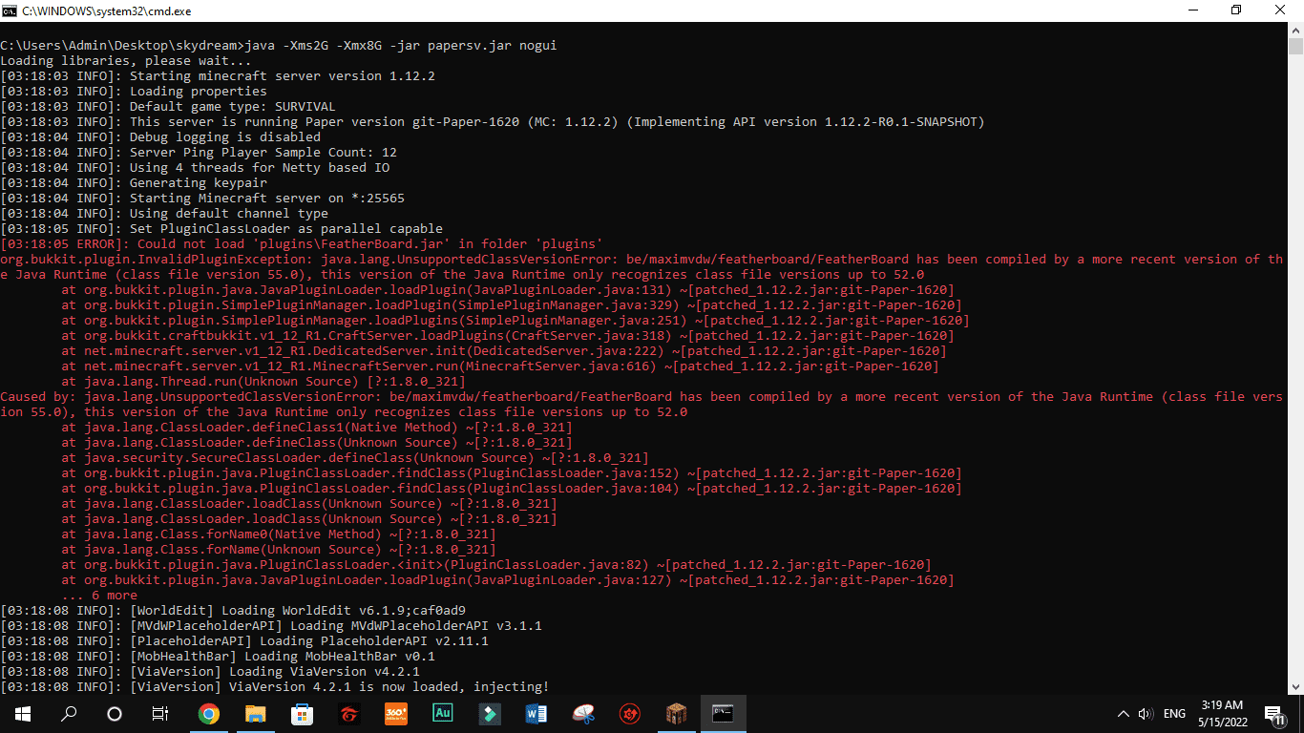
Task: Launch Garena from the taskbar
Action: point(348,713)
